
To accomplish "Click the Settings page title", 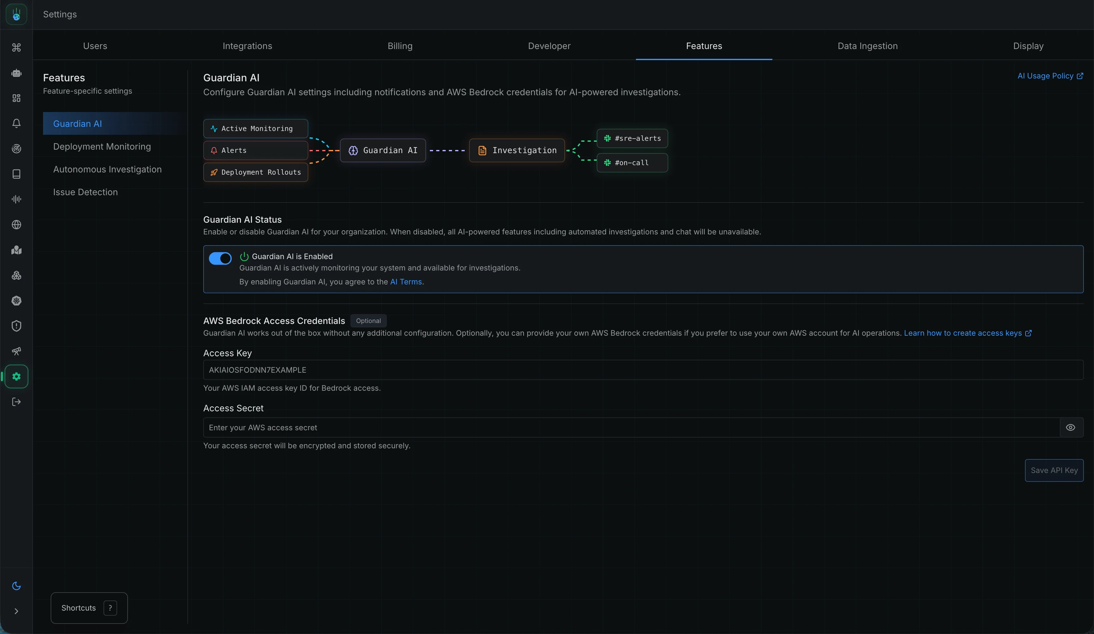I will [x=60, y=14].
